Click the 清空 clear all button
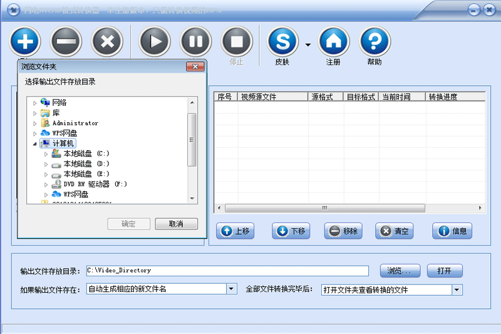This screenshot has height=334, width=501. (395, 231)
